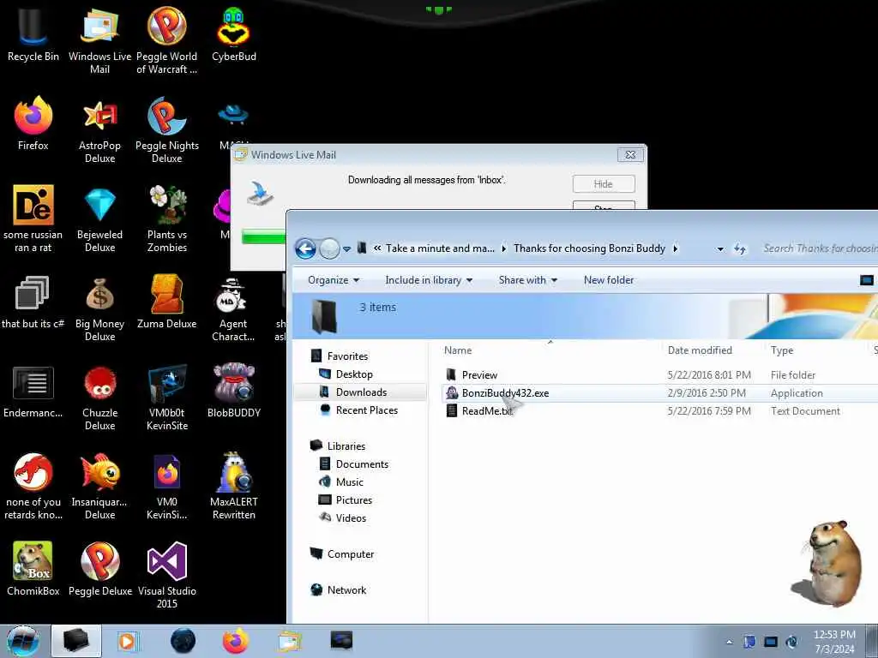
Task: Navigate to 'Take a minute and ma...' breadcrumb
Action: click(440, 248)
